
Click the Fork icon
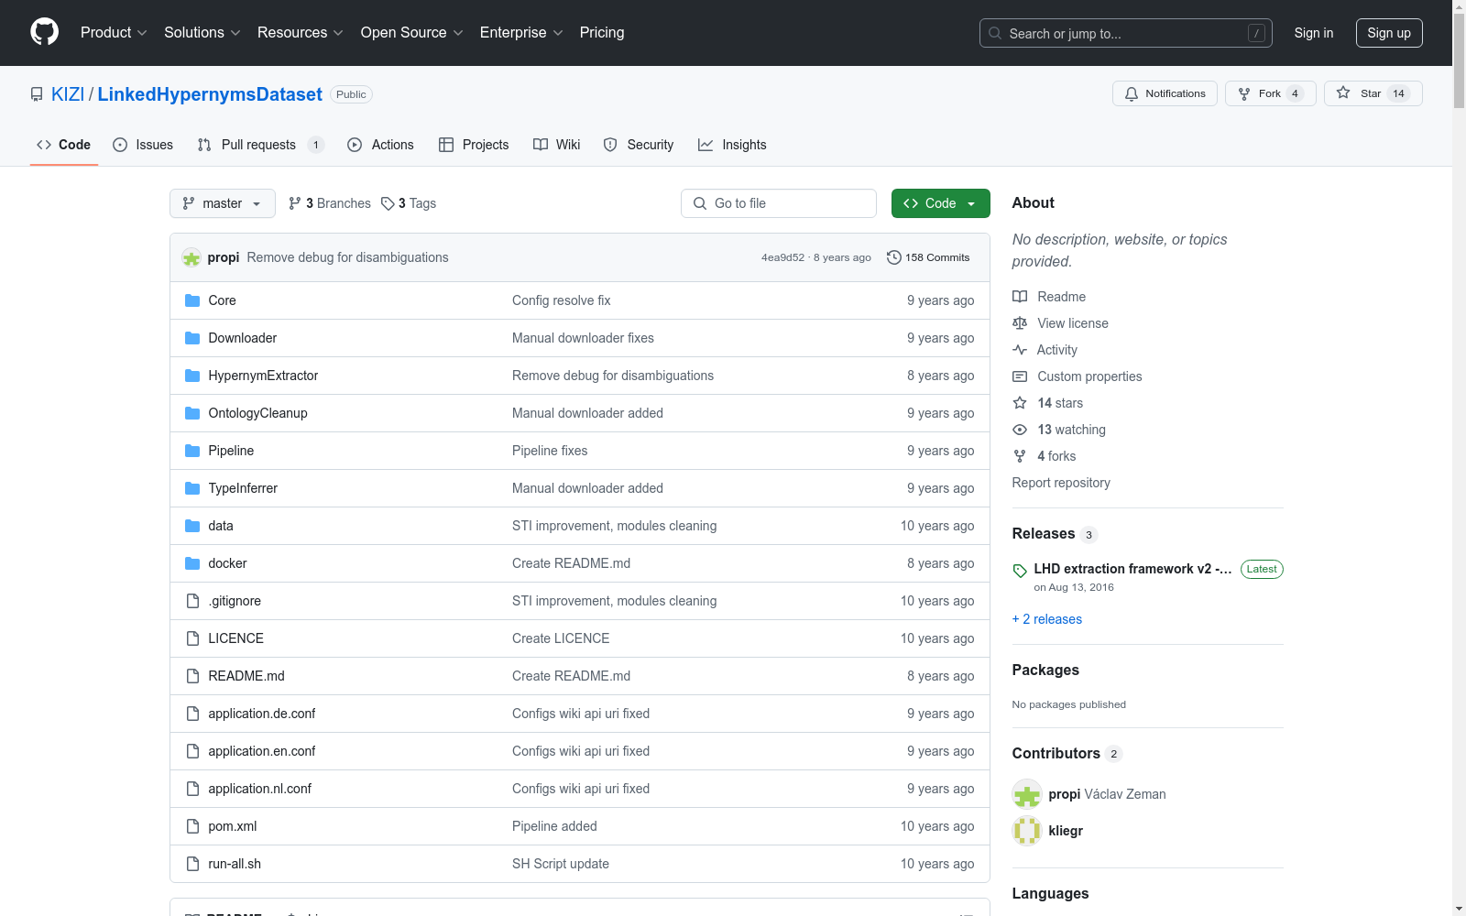(1244, 93)
